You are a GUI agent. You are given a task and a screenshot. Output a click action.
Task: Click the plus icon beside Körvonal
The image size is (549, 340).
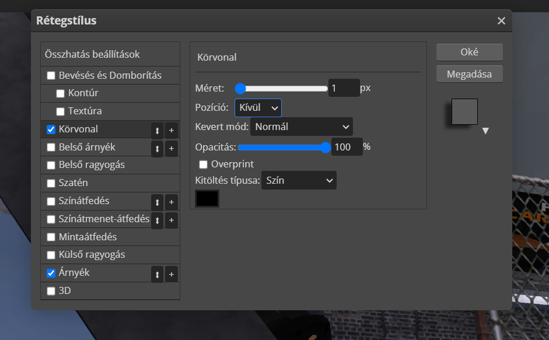pos(171,131)
